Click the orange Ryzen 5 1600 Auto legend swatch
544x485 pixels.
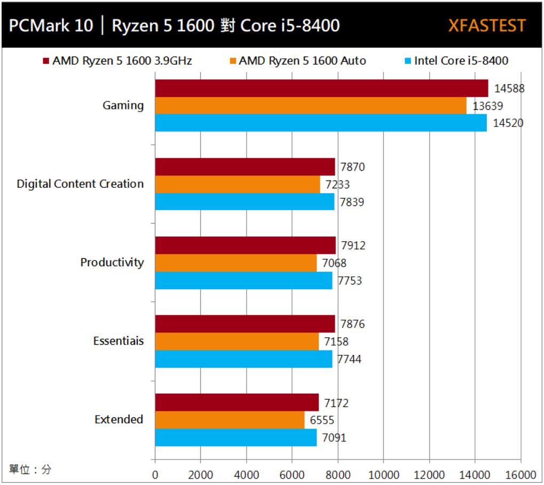[233, 61]
